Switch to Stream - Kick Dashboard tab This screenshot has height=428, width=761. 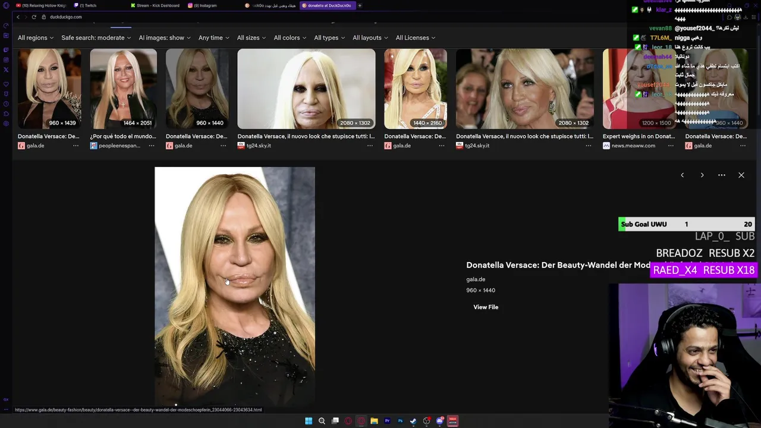156,5
